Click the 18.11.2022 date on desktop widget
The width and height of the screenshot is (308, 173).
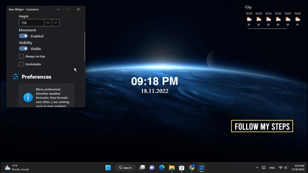154,91
